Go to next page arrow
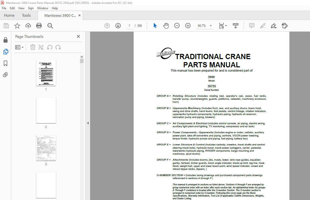The width and height of the screenshot is (310, 200). click(118, 26)
